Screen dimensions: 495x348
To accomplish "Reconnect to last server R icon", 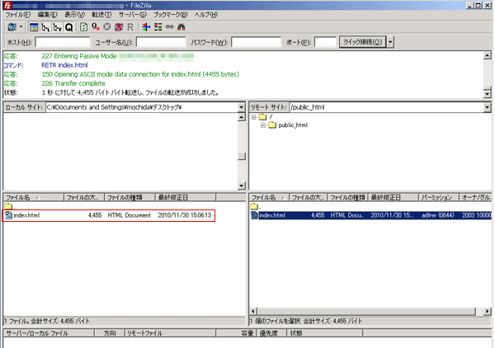I will tap(130, 27).
